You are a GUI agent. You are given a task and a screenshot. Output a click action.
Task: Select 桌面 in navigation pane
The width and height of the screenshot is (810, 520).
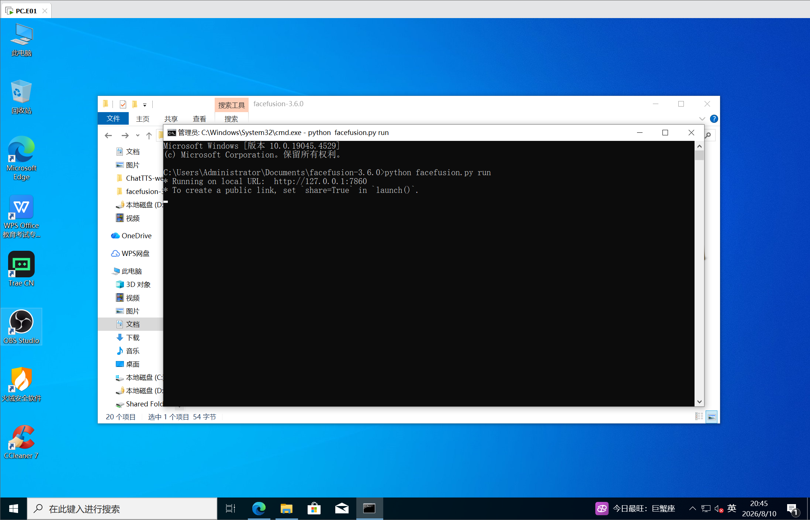click(128, 364)
